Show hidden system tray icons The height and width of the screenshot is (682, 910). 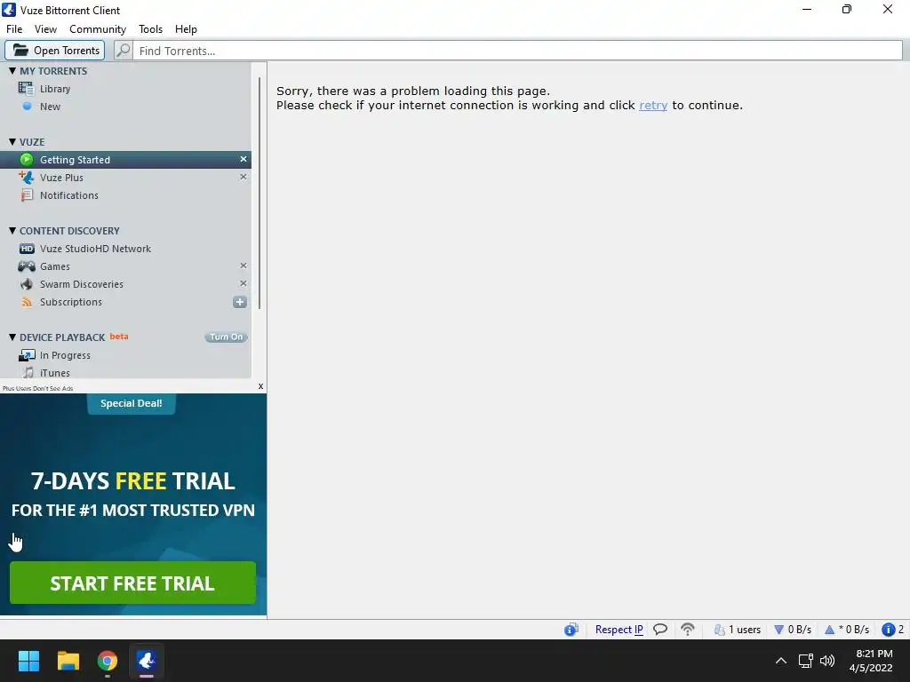(x=781, y=661)
